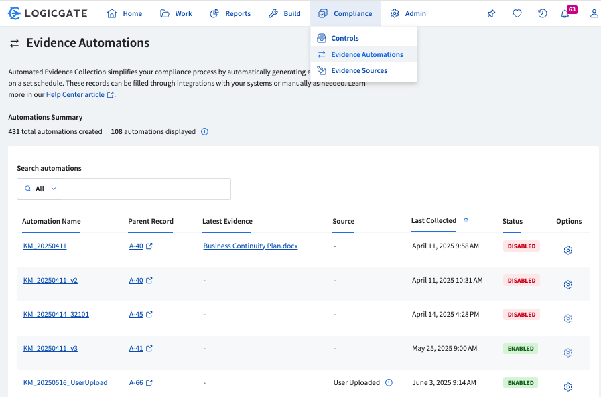Image resolution: width=601 pixels, height=397 pixels.
Task: Open recent history clock icon
Action: pos(543,13)
